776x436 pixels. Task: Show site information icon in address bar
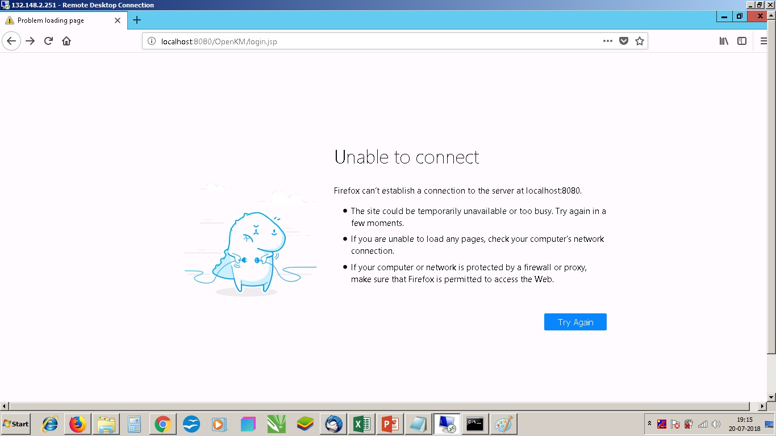(152, 41)
